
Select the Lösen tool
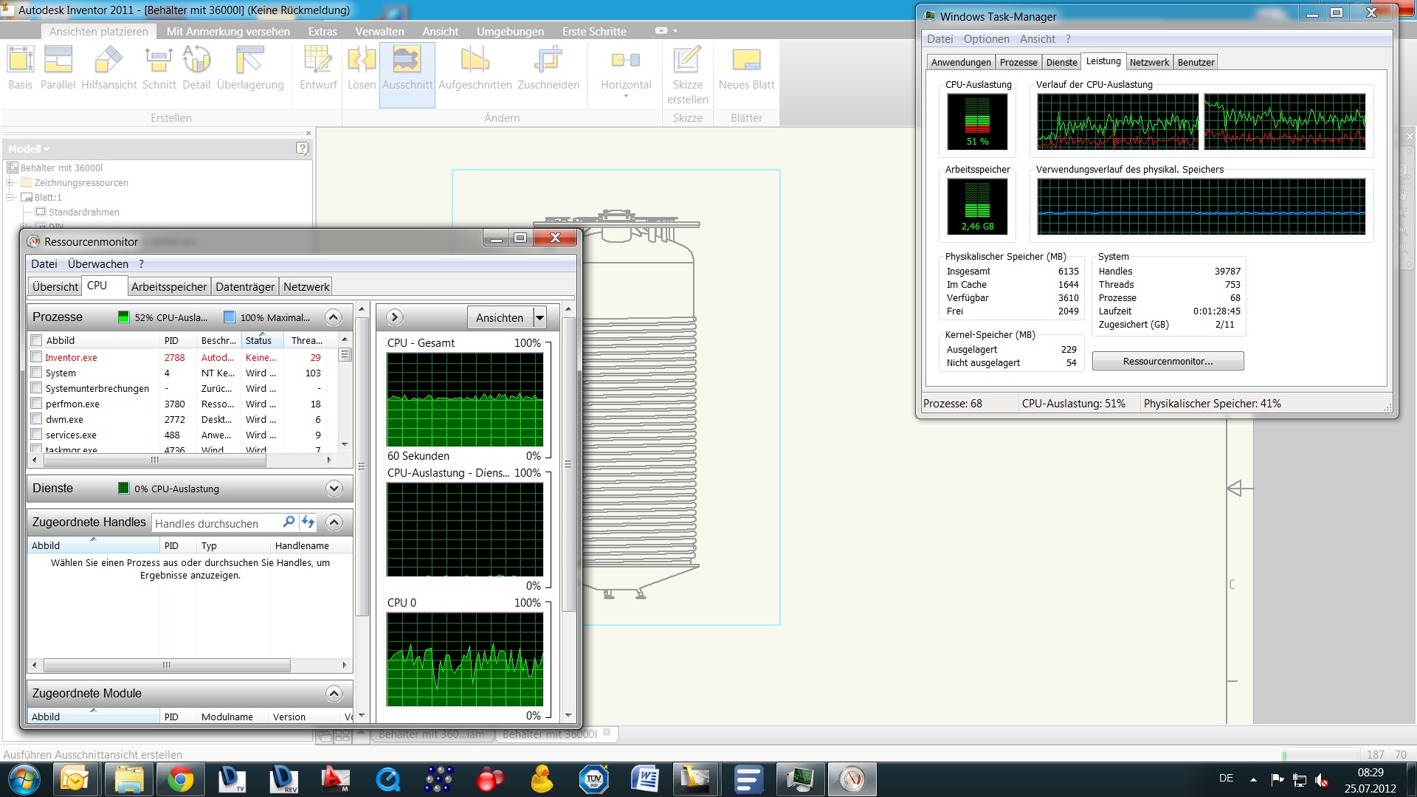point(362,68)
